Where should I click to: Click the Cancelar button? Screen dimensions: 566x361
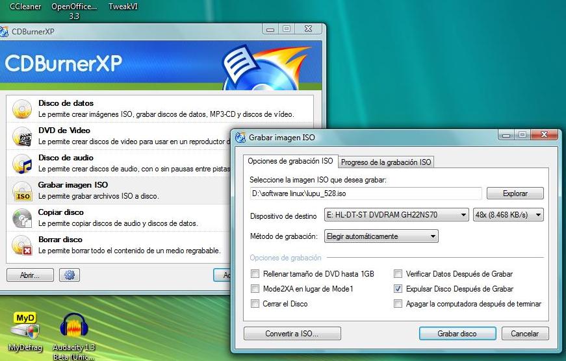525,334
